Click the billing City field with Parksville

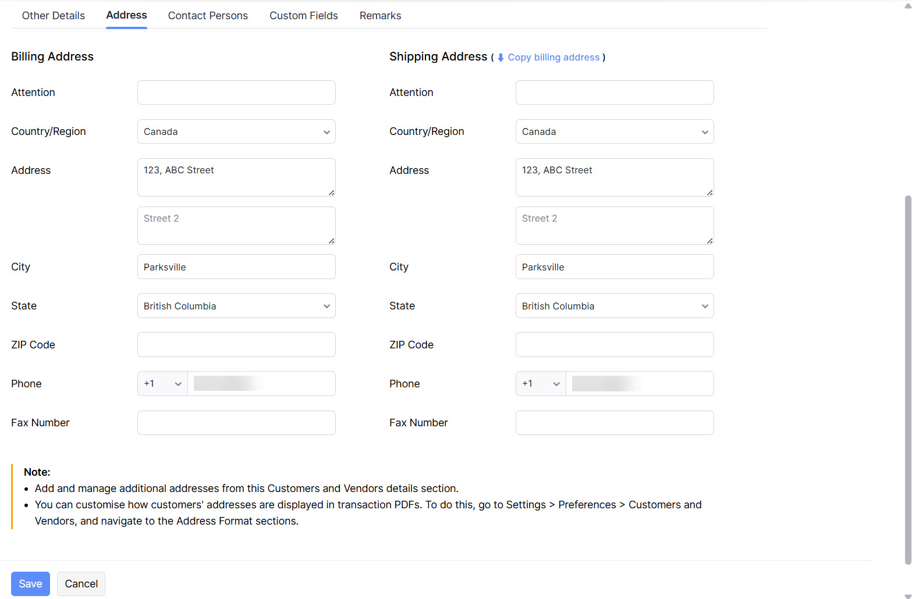[236, 268]
